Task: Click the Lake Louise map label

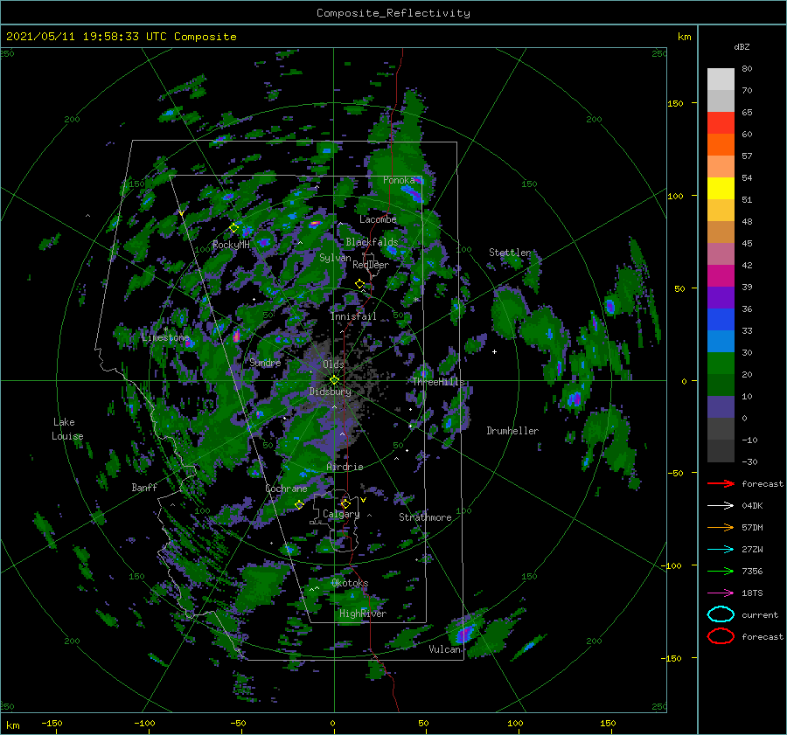Action: click(67, 429)
